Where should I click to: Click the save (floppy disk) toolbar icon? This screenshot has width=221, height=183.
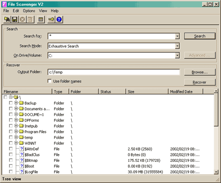pos(15,19)
